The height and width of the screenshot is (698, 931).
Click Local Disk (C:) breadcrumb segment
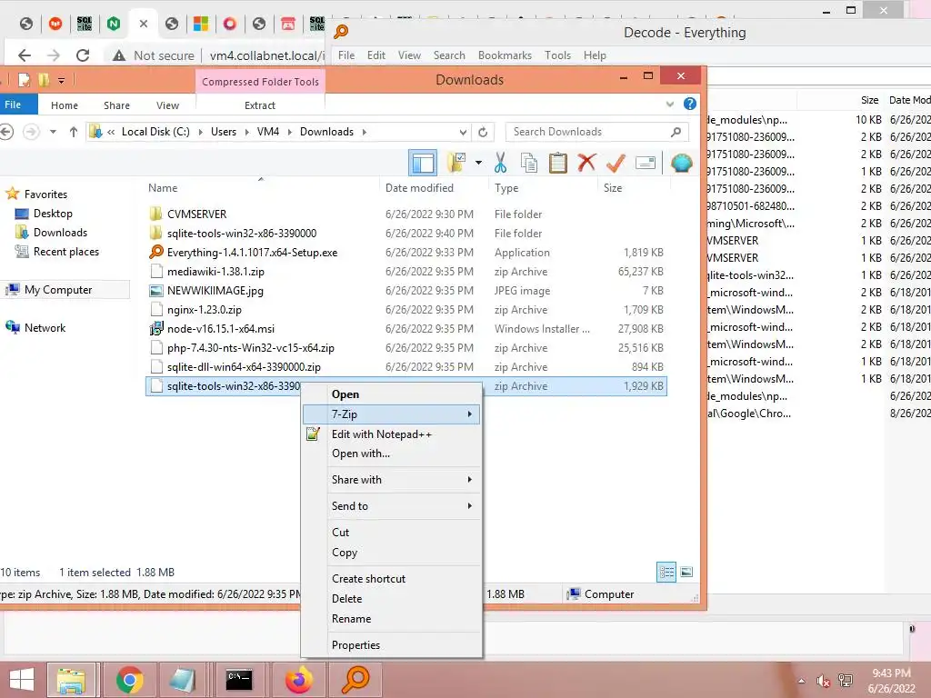155,132
